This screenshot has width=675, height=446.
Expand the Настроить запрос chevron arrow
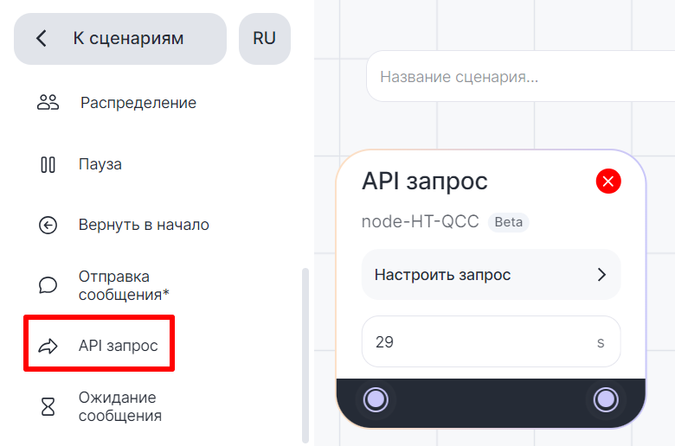602,275
